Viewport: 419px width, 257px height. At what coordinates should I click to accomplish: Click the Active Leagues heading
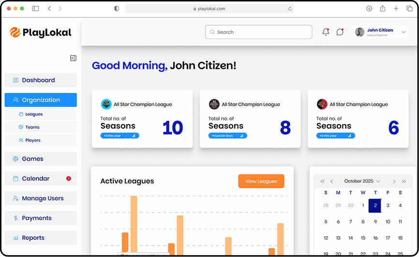127,181
